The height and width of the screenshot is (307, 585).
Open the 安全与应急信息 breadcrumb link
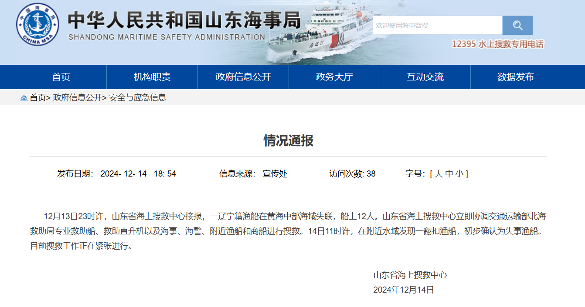pos(137,98)
